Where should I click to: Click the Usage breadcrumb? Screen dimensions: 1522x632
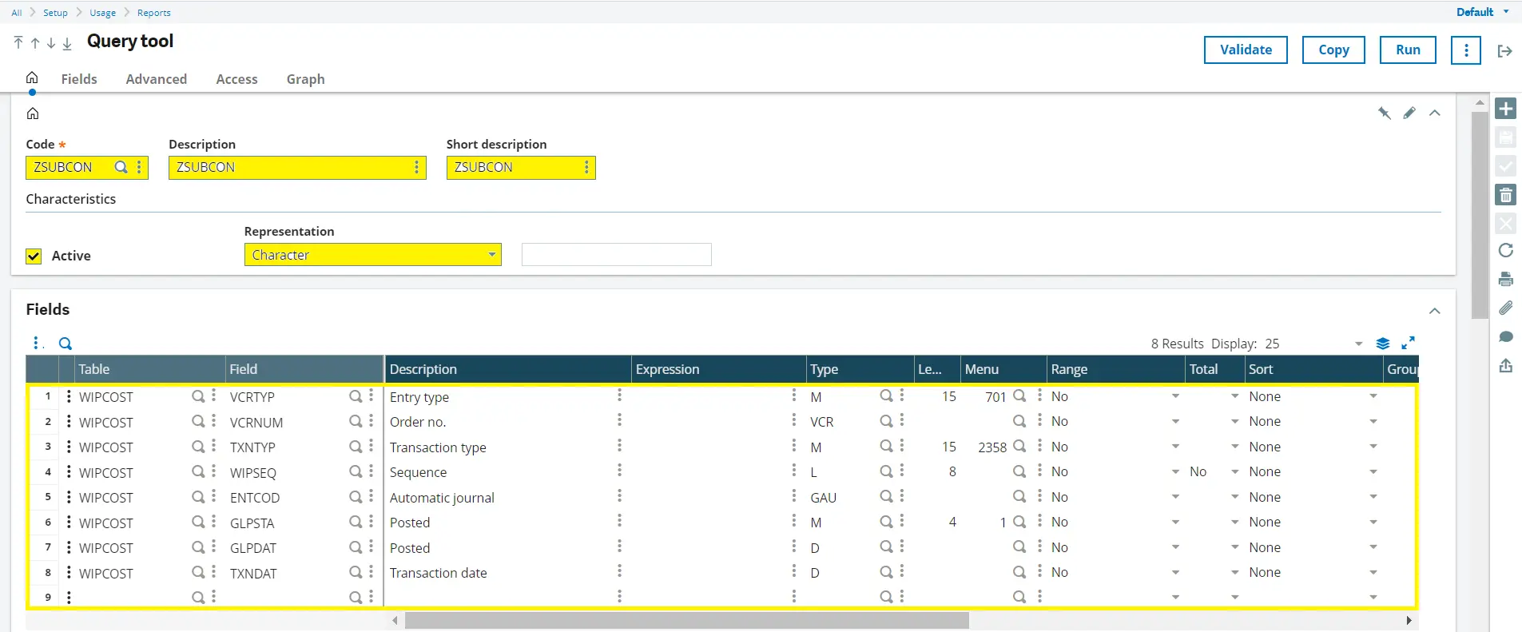click(102, 13)
